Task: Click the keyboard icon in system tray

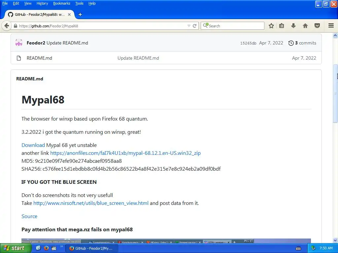Action: coord(298,248)
